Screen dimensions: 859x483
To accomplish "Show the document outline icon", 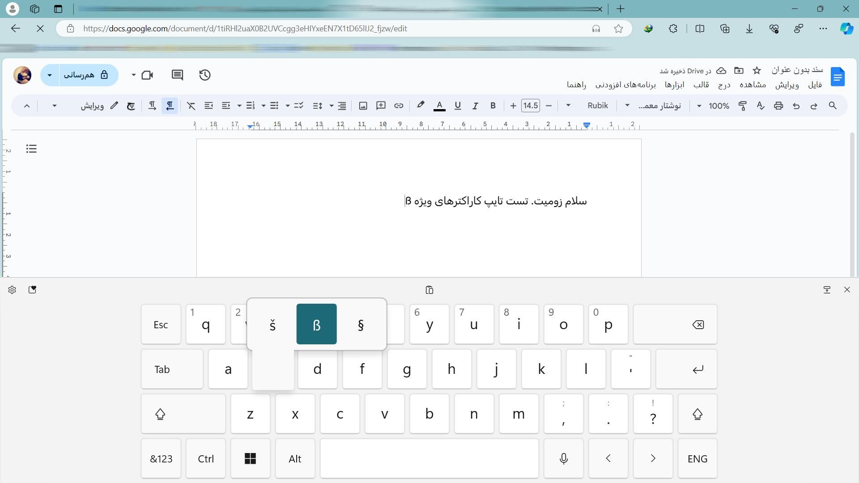I will pyautogui.click(x=31, y=149).
